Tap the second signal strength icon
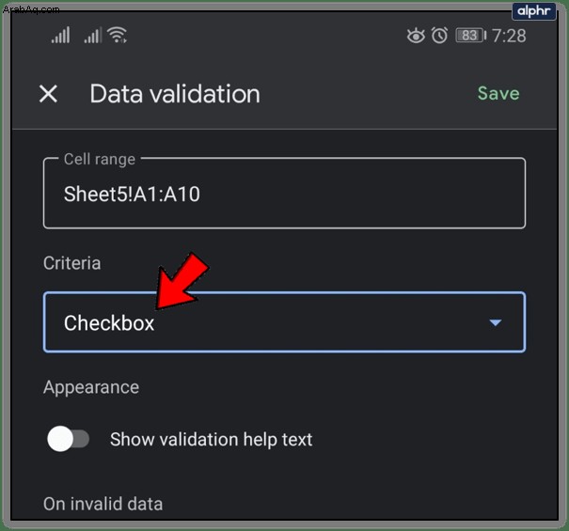The width and height of the screenshot is (569, 531). tap(92, 36)
